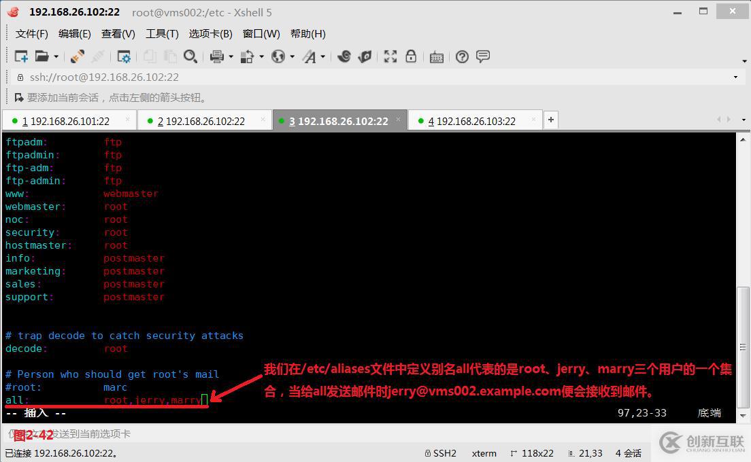Screen dimensions: 751x462
Task: Click the address bar lock icon
Action: (x=20, y=77)
